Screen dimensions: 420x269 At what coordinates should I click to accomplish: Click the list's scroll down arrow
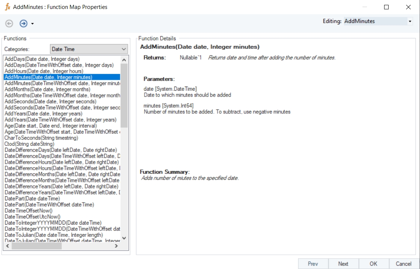[124, 238]
